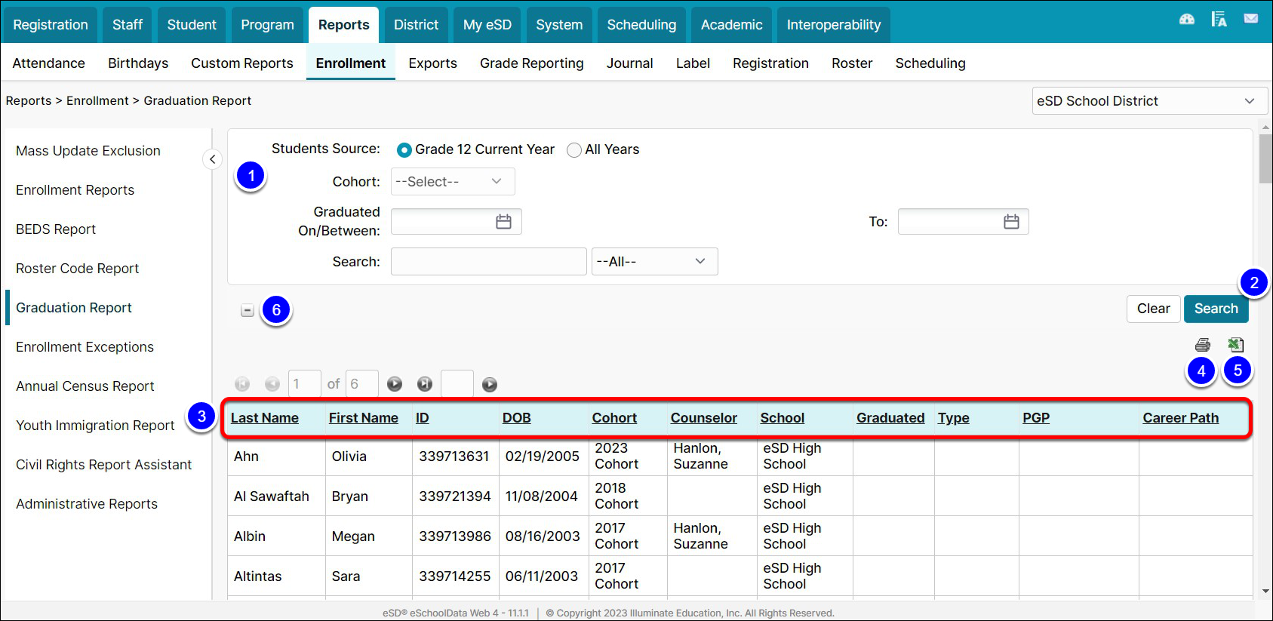The height and width of the screenshot is (621, 1273).
Task: Open the System tab
Action: (x=559, y=25)
